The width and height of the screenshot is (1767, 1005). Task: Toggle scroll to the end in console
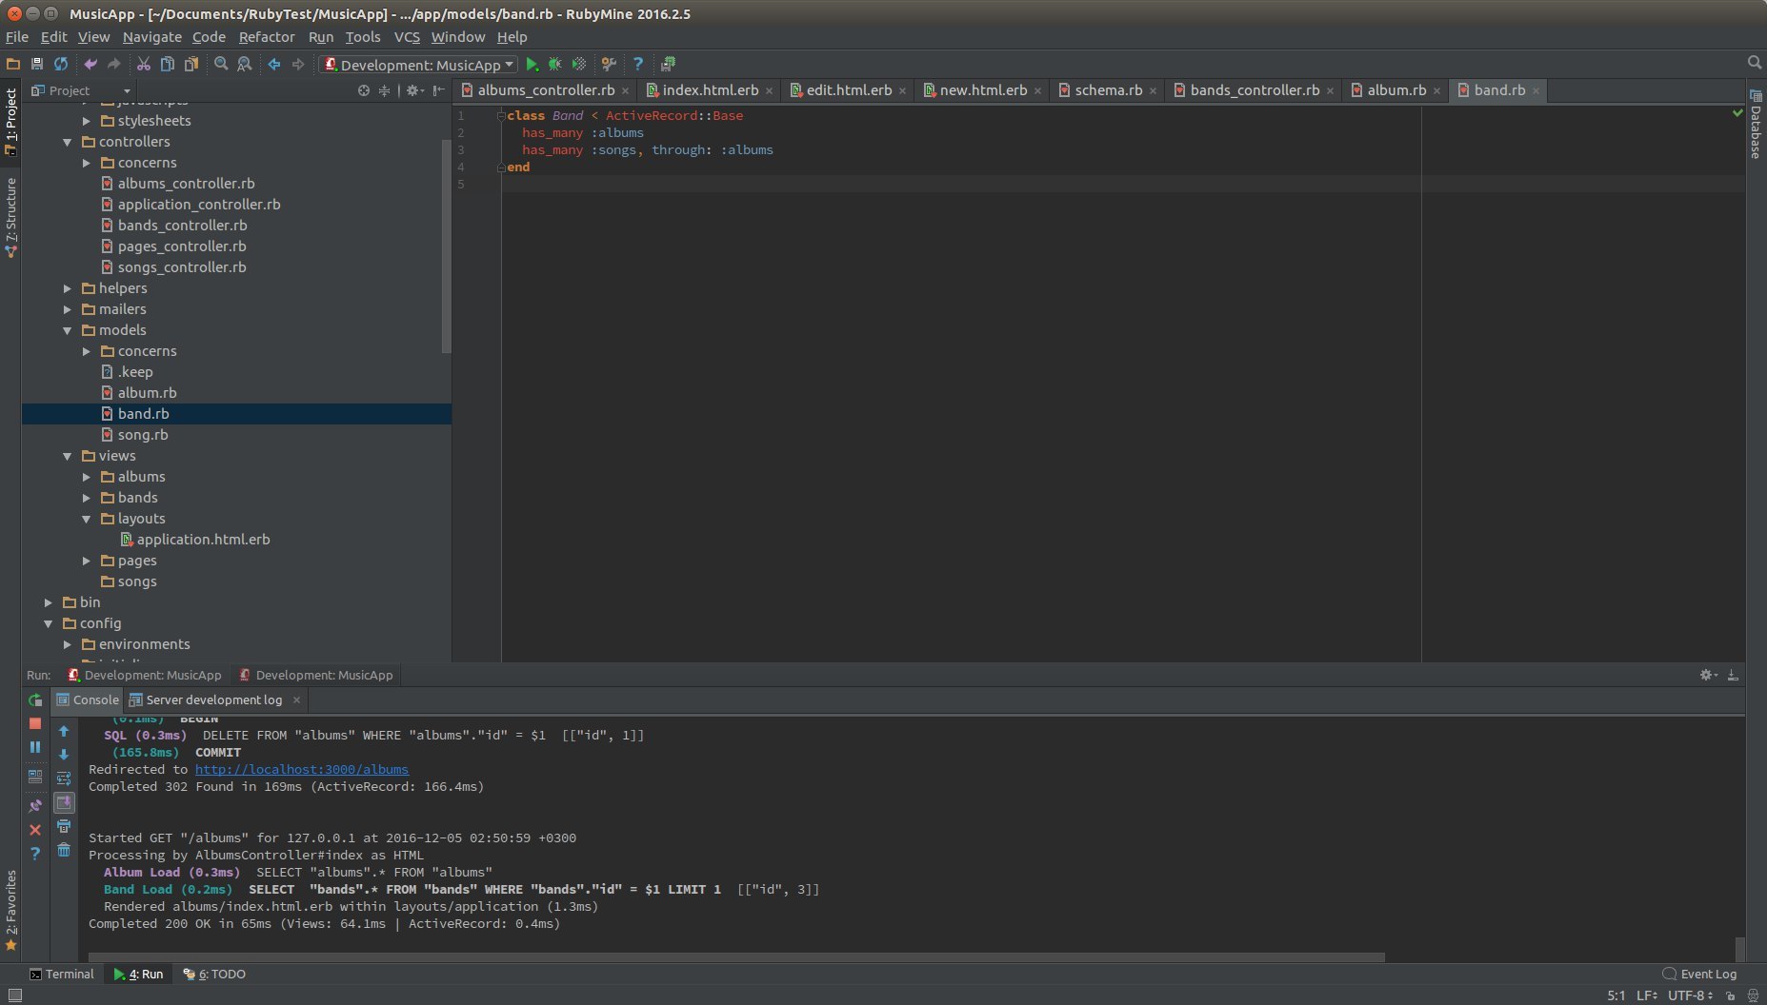tap(64, 802)
